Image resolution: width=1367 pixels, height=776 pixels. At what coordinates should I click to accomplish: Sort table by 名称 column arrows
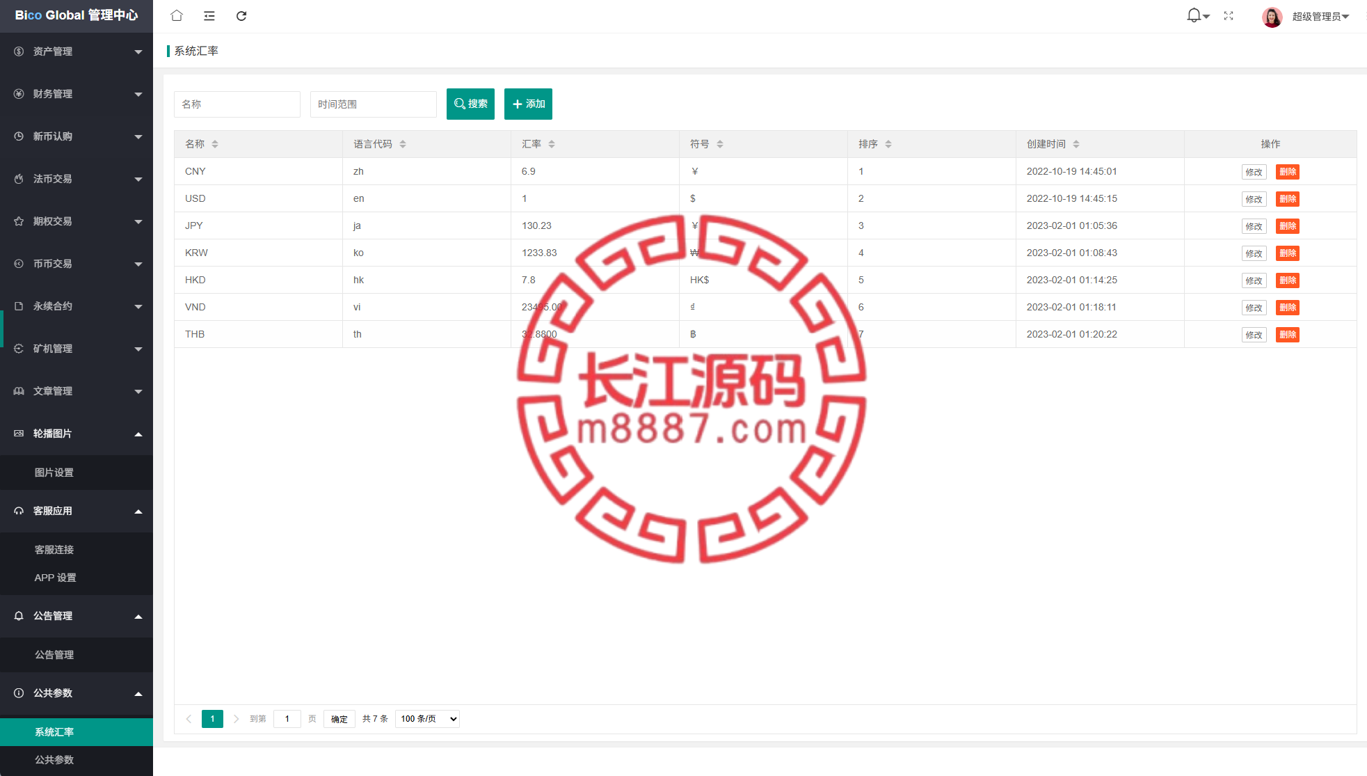[x=215, y=144]
